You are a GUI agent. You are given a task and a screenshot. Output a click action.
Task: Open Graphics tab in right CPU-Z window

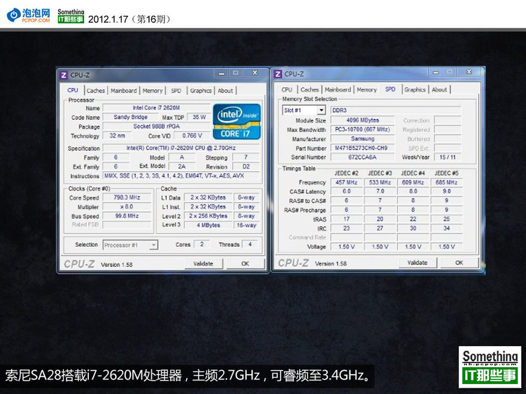(414, 89)
